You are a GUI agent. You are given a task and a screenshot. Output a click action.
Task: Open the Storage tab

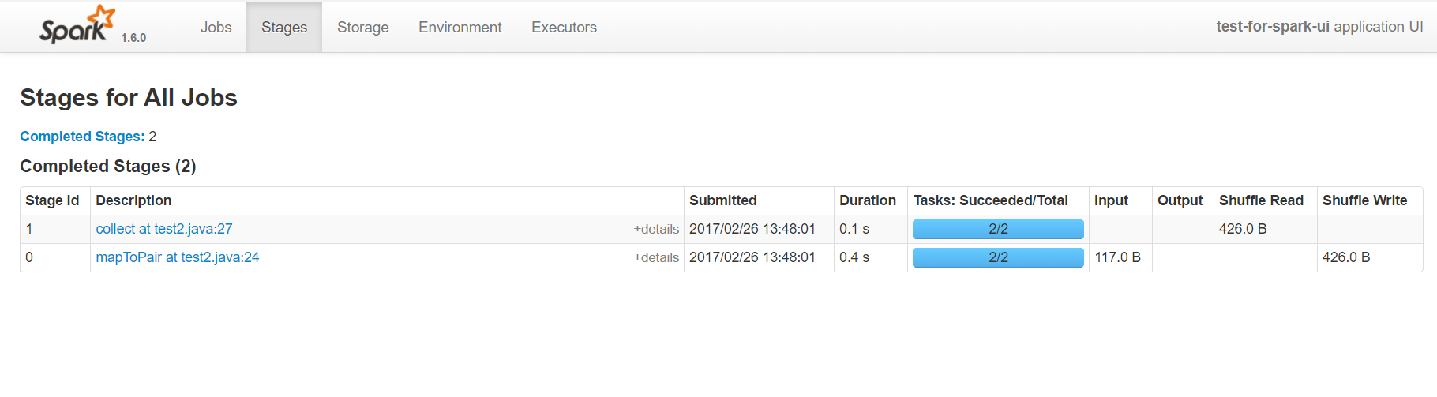click(362, 28)
